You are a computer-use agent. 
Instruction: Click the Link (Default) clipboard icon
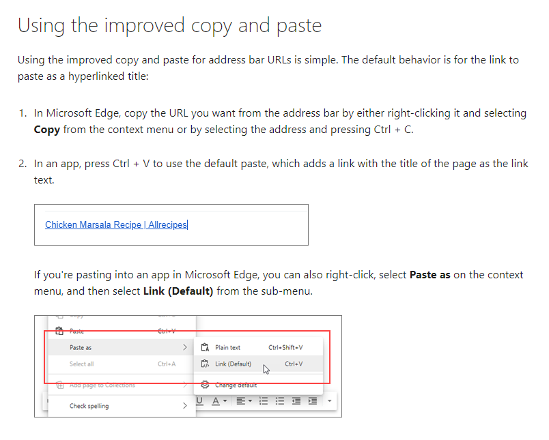click(x=204, y=364)
